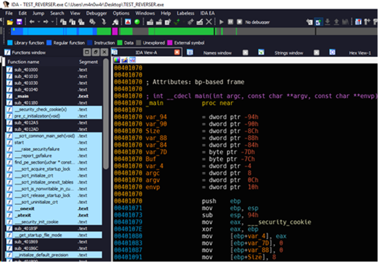Open the Debugger menu

(97, 13)
